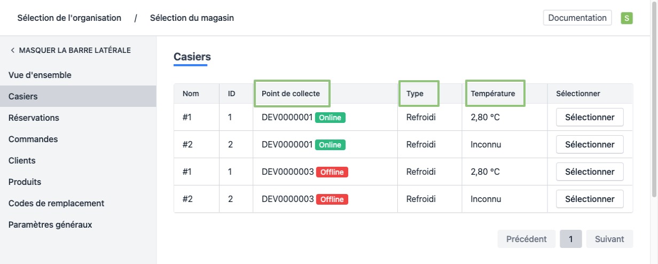Collapse sidebar with Masquer la barre latérale
The width and height of the screenshot is (658, 264).
click(70, 50)
